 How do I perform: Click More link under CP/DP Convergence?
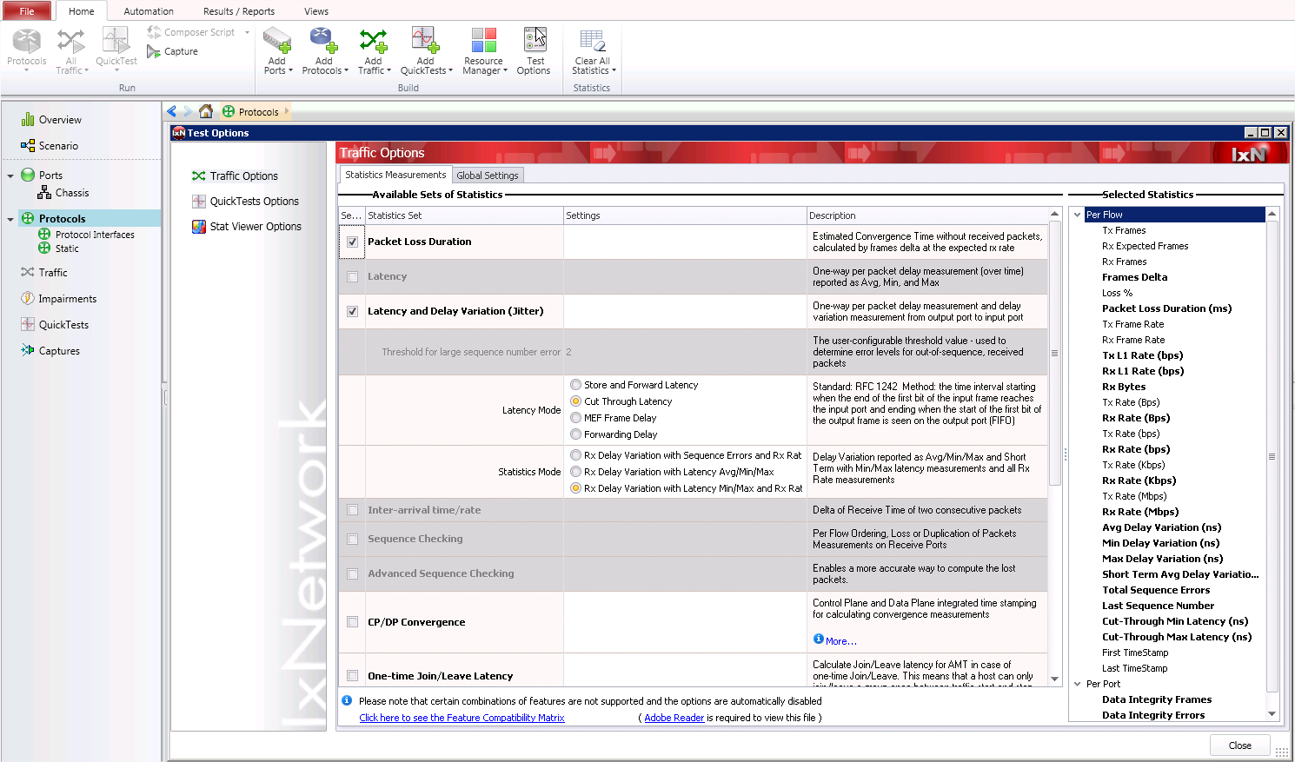point(840,641)
